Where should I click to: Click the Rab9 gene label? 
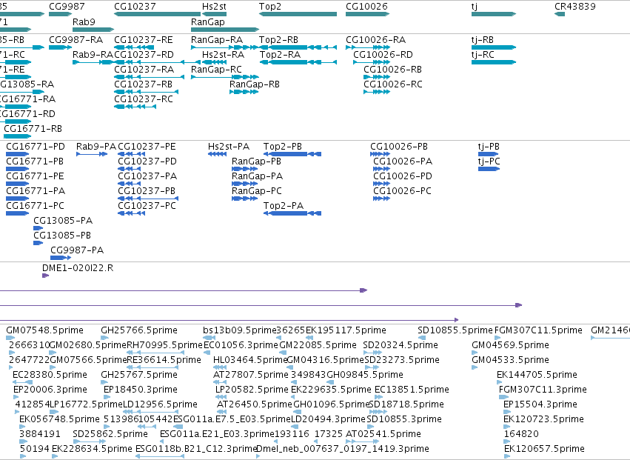(84, 21)
